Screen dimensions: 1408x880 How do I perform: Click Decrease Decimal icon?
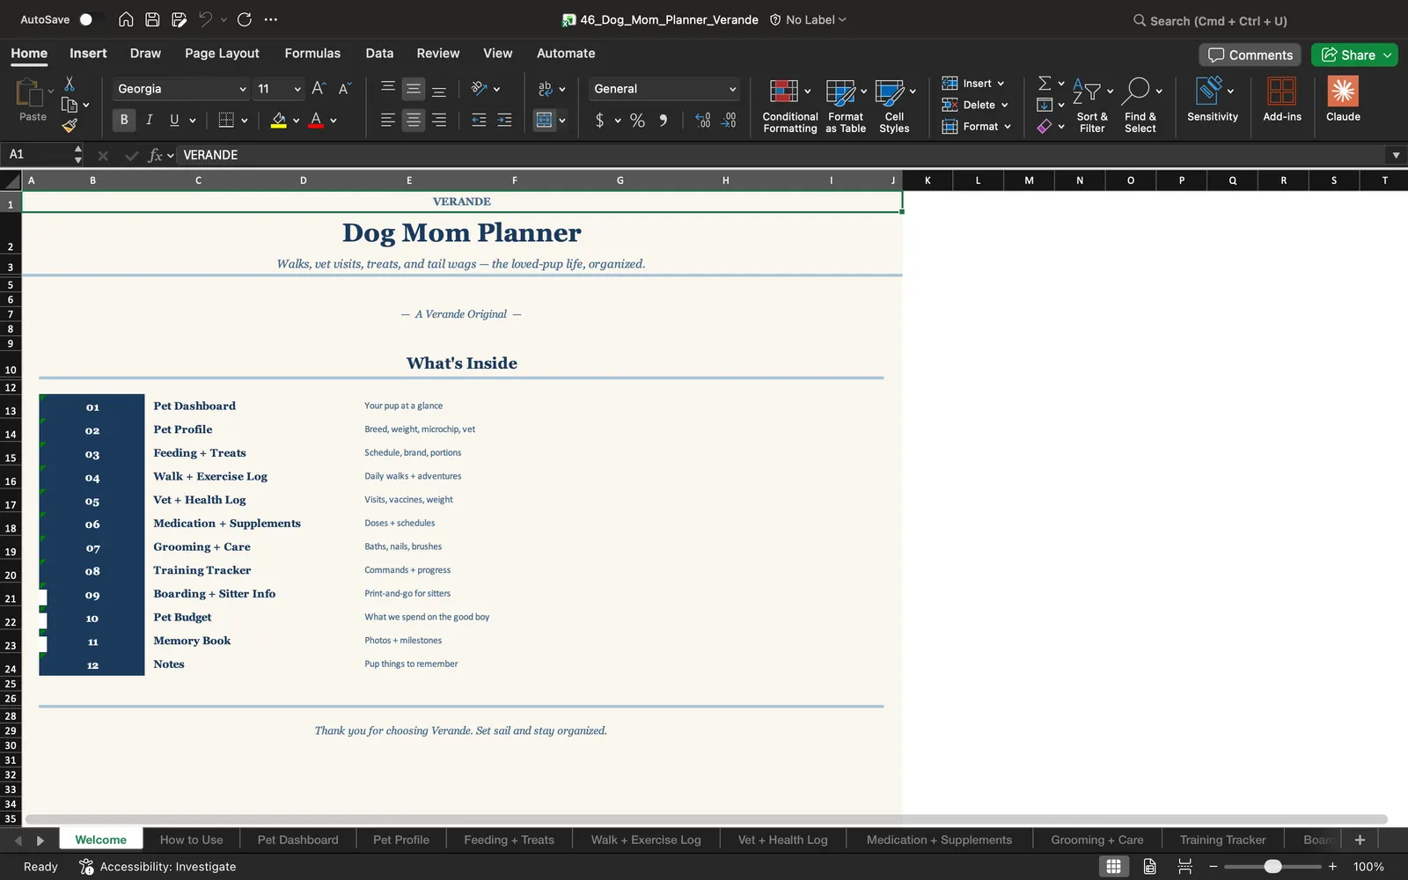pos(729,121)
